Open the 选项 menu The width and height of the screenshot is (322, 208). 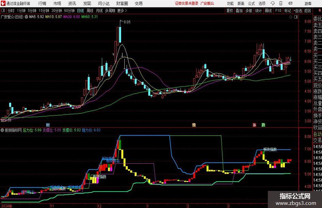tap(262, 3)
